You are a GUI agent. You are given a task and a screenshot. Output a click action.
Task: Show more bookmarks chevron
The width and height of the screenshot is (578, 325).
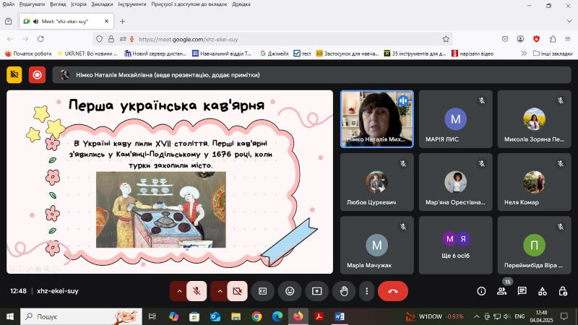pos(524,53)
